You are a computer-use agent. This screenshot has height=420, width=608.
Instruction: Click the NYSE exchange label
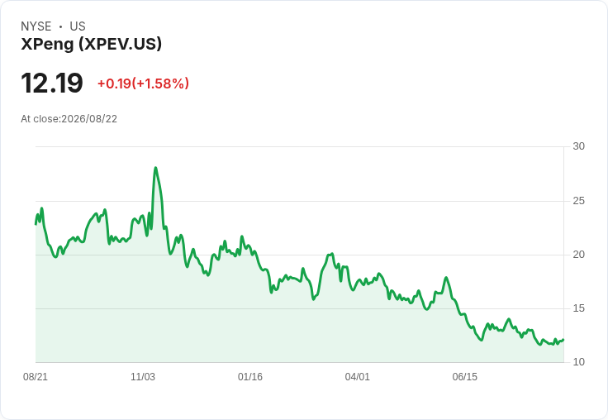pos(36,26)
